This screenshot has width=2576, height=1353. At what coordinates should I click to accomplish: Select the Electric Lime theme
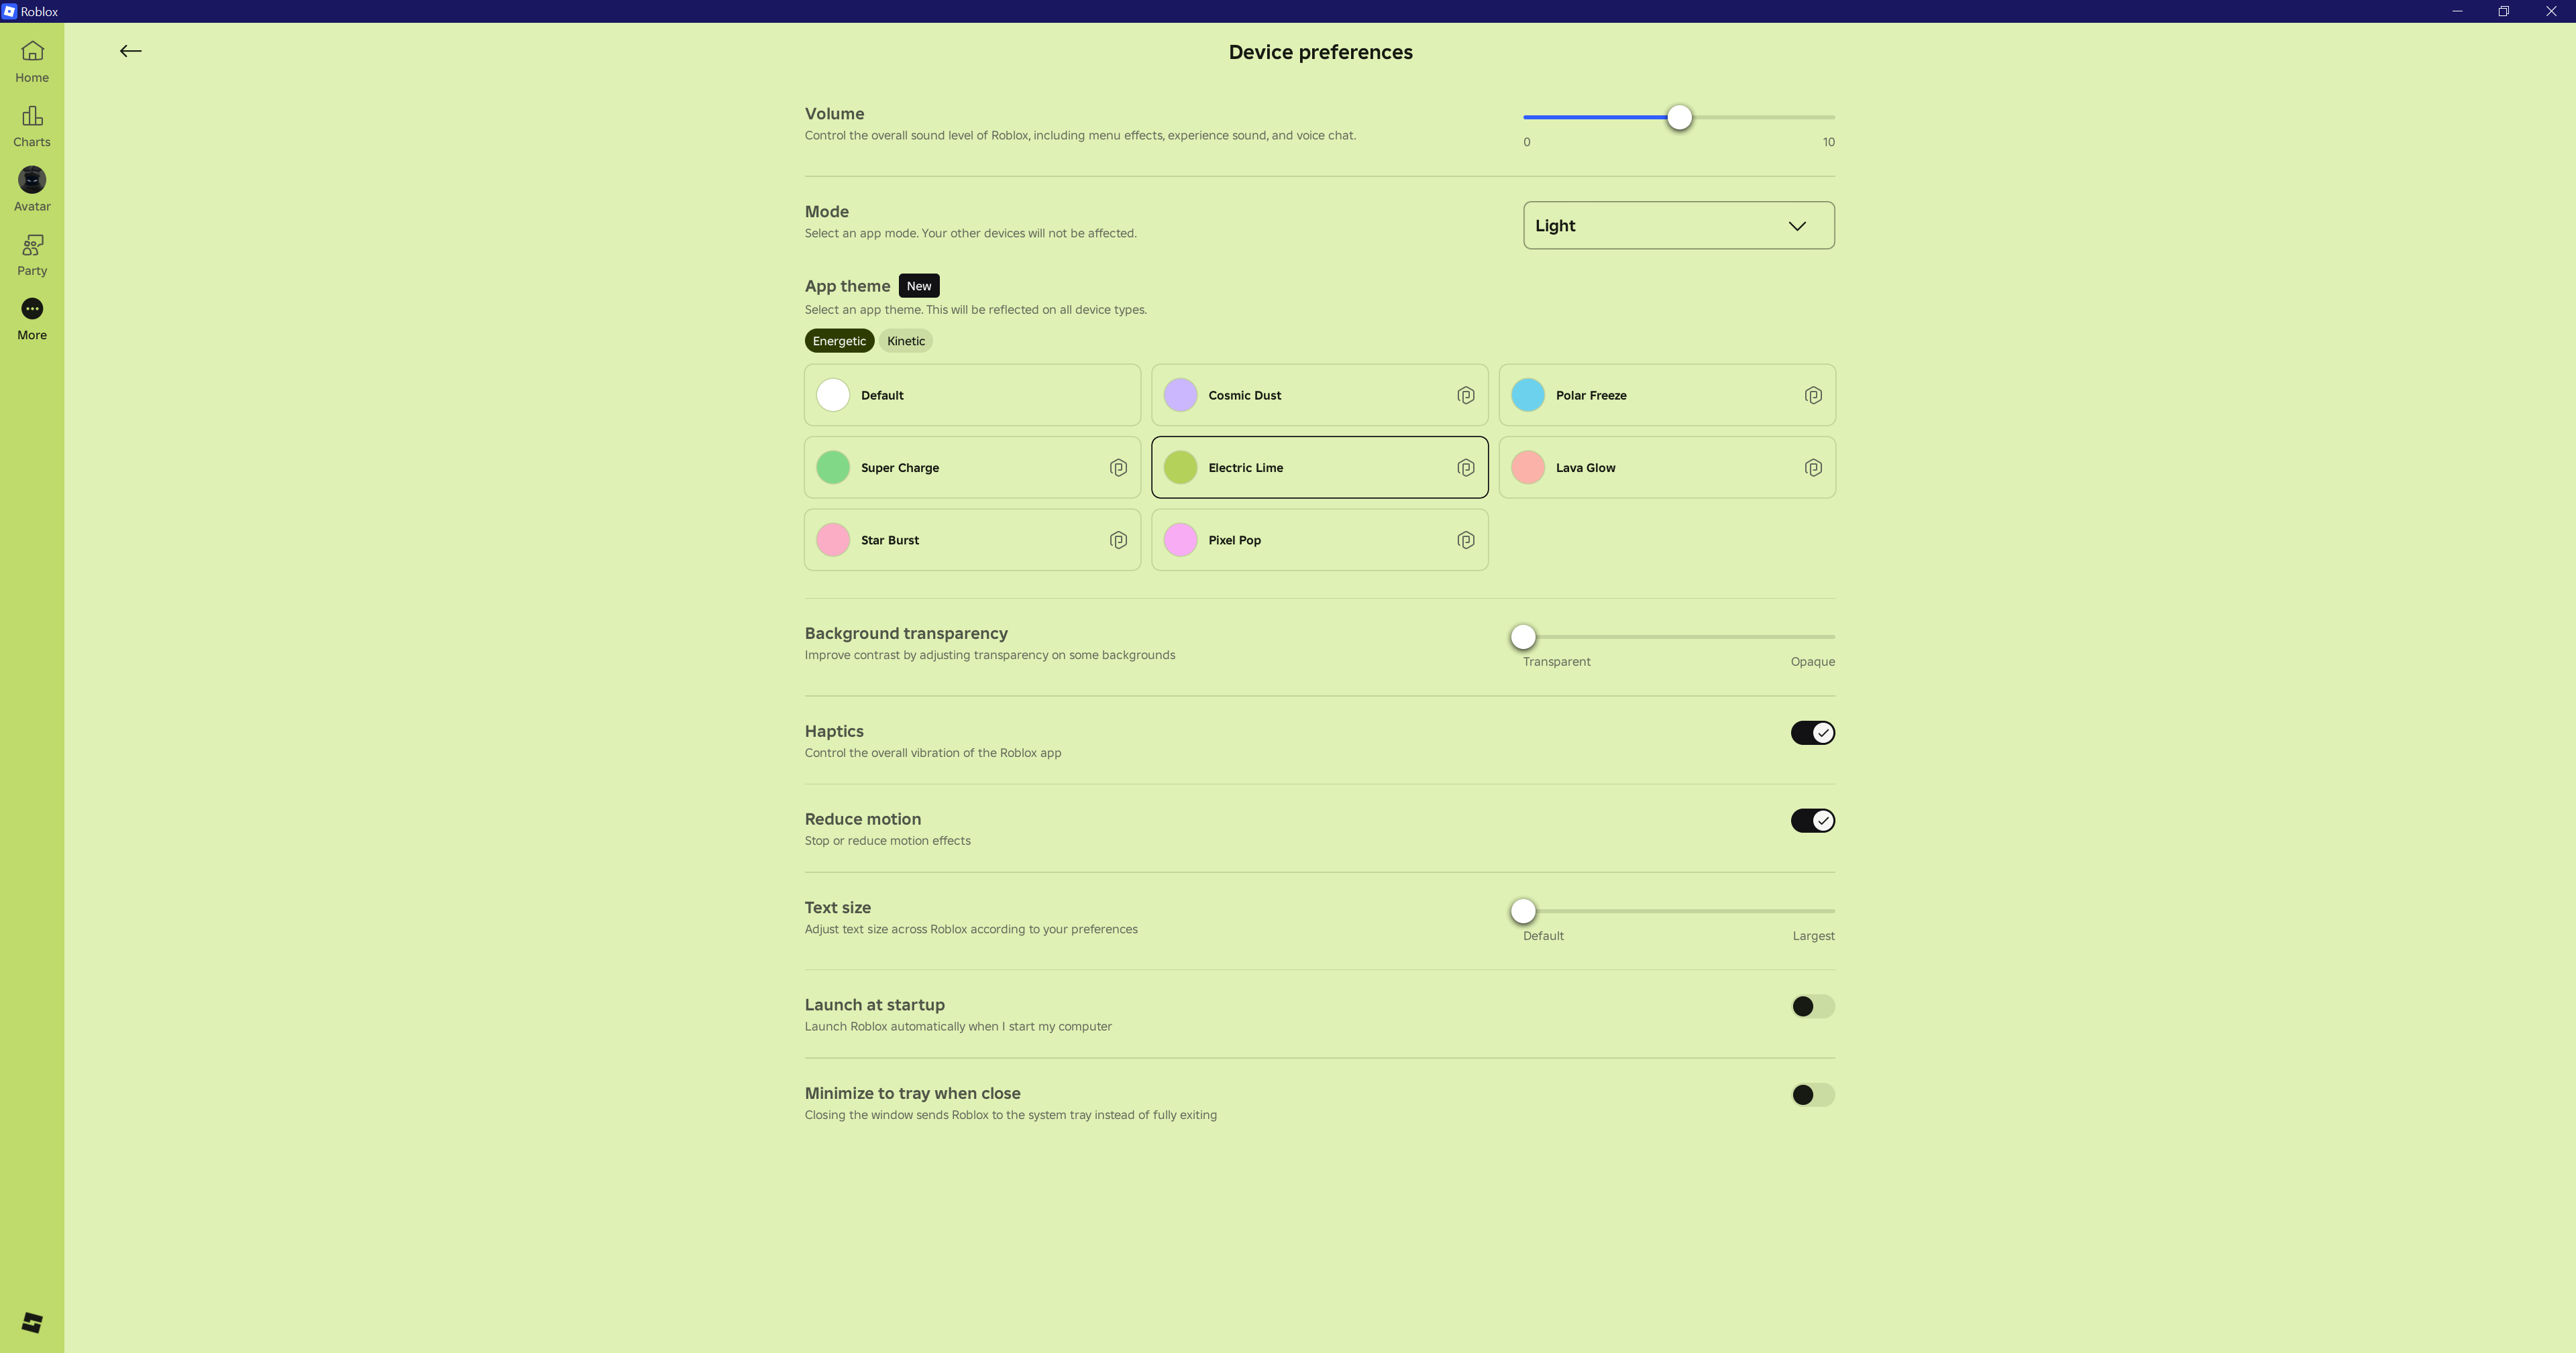[1319, 468]
